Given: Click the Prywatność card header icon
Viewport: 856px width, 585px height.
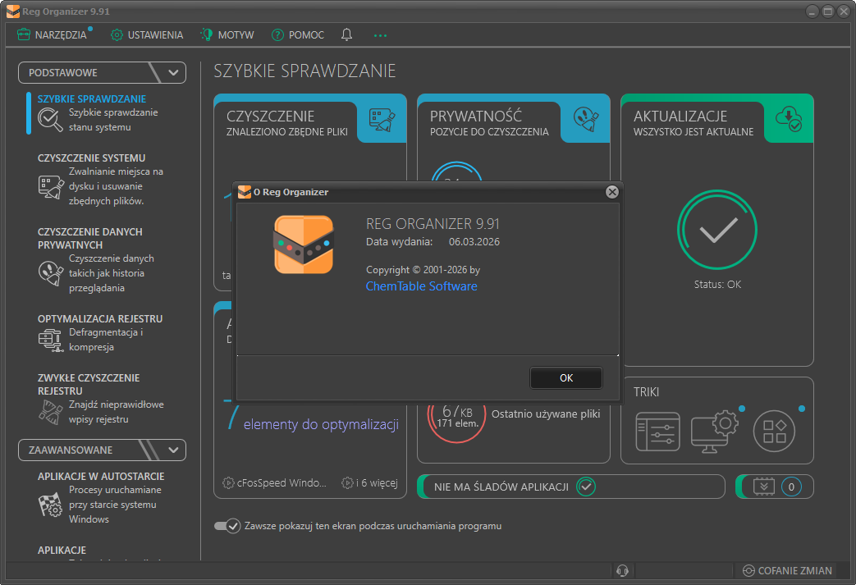Looking at the screenshot, I should pos(586,119).
